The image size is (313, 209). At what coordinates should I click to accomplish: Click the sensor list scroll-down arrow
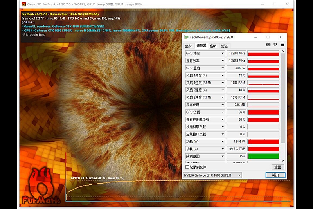282,161
